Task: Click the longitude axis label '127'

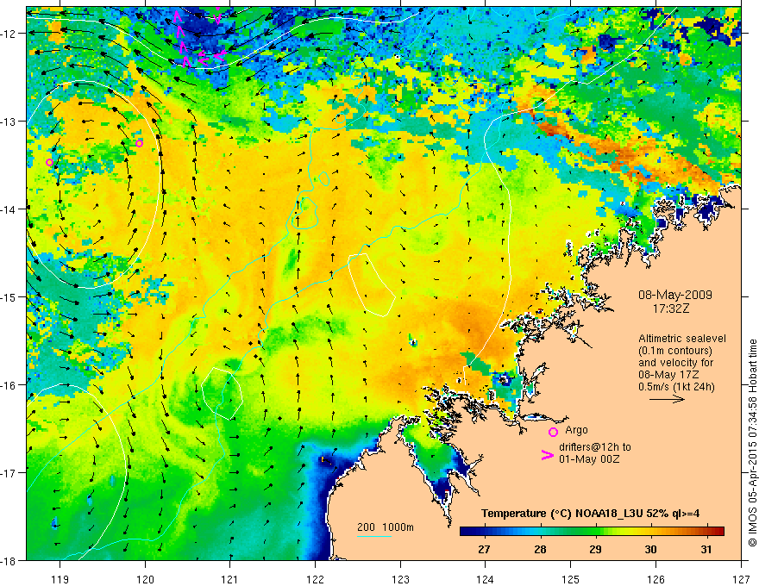Action: click(x=741, y=579)
